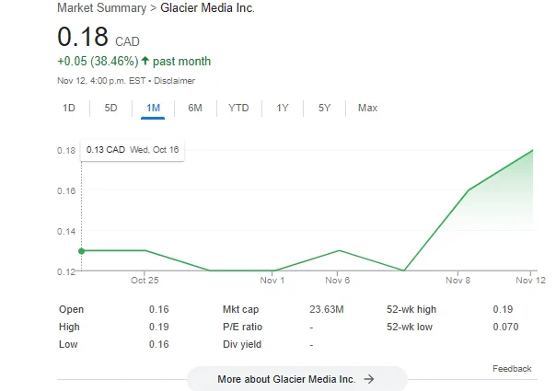Image resolution: width=556 pixels, height=391 pixels.
Task: Click the Nov 12, 4:00 p.m. EST timestamp
Action: tap(101, 81)
